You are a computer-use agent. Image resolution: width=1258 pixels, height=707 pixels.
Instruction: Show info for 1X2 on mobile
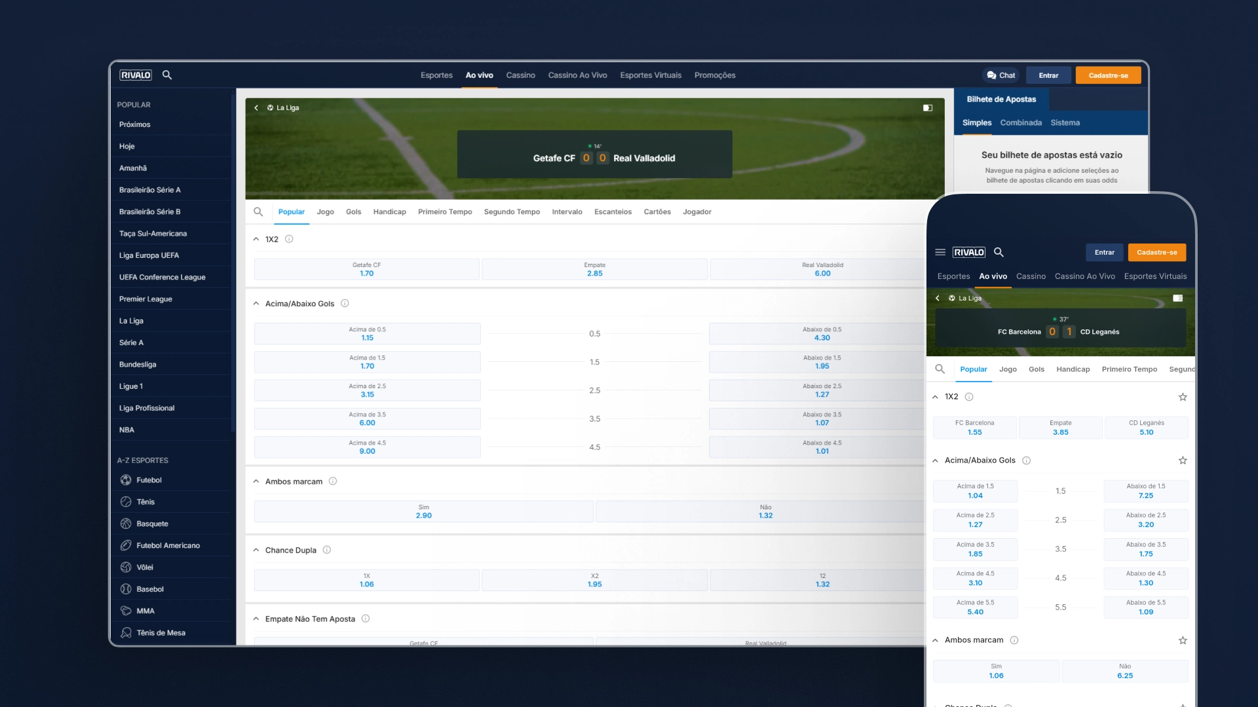click(969, 397)
